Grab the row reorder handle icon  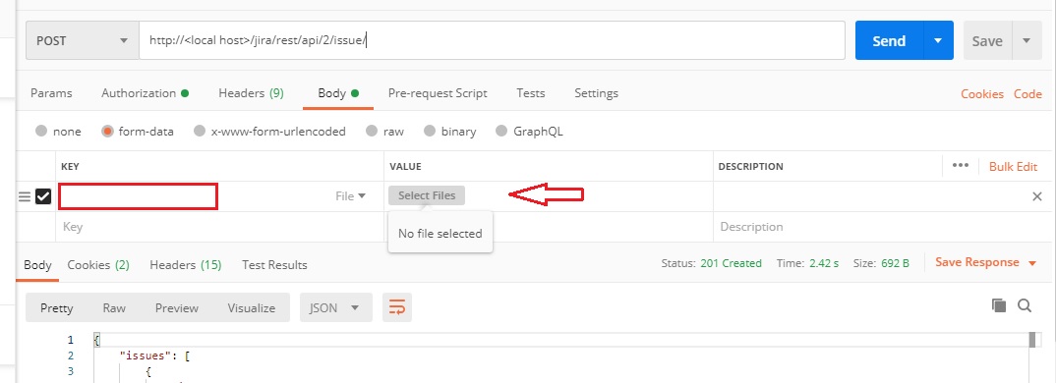(x=25, y=196)
